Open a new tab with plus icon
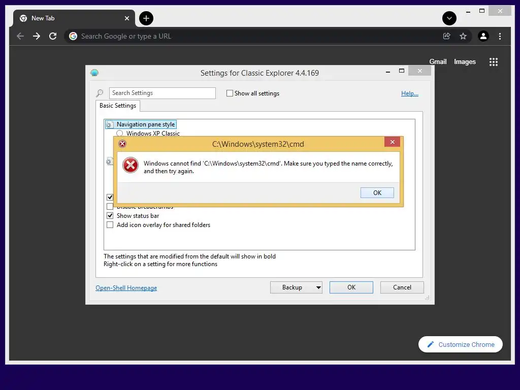The width and height of the screenshot is (520, 390). pos(146,18)
